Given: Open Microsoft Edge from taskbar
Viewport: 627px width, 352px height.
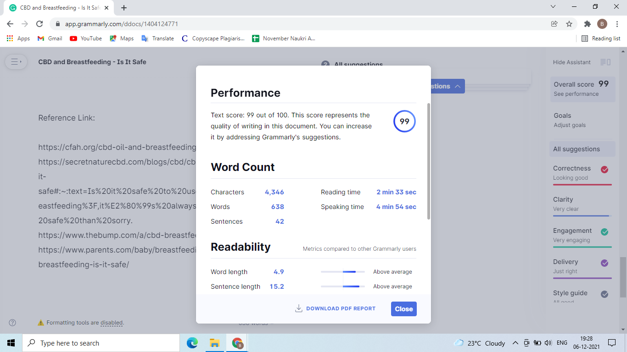Looking at the screenshot, I should pos(192,343).
